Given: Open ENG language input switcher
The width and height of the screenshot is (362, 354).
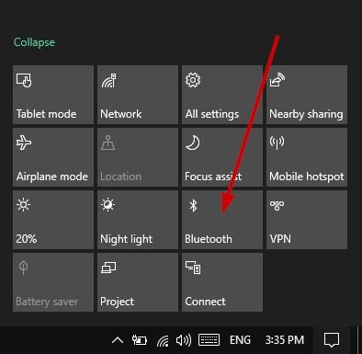Looking at the screenshot, I should coord(240,340).
